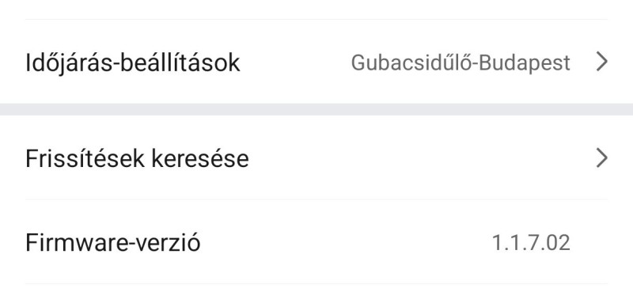Open Időjárás-beállítások via its chevron arrow
The height and width of the screenshot is (292, 633).
(601, 63)
